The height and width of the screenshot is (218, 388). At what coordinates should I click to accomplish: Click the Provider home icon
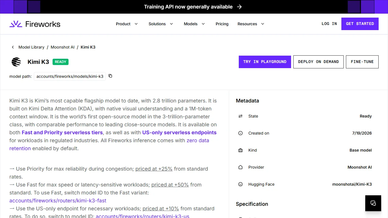[240, 167]
